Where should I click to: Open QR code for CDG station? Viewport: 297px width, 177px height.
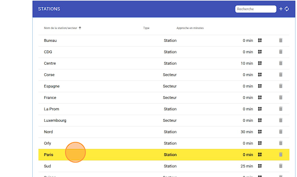click(260, 52)
